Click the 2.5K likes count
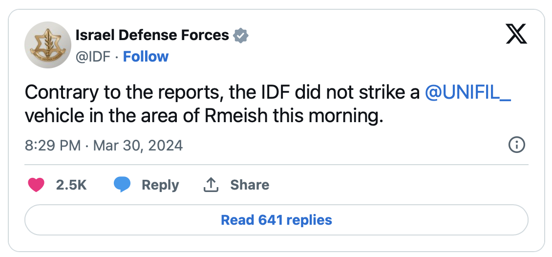 pos(71,185)
